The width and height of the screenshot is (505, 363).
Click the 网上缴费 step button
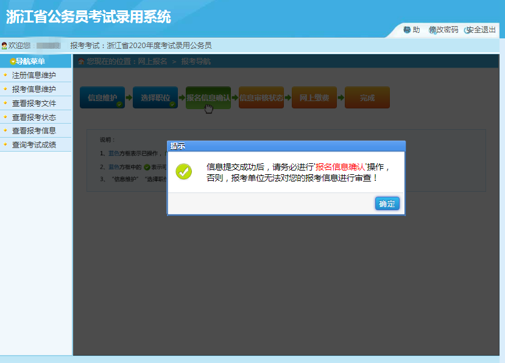pos(314,97)
